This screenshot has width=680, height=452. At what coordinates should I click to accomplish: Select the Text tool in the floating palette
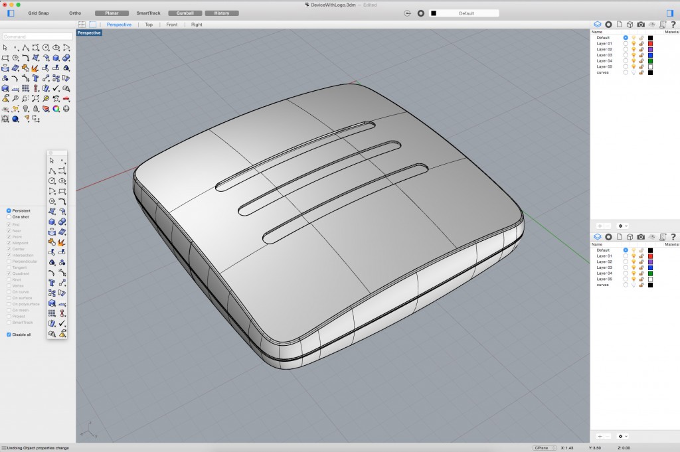(52, 283)
